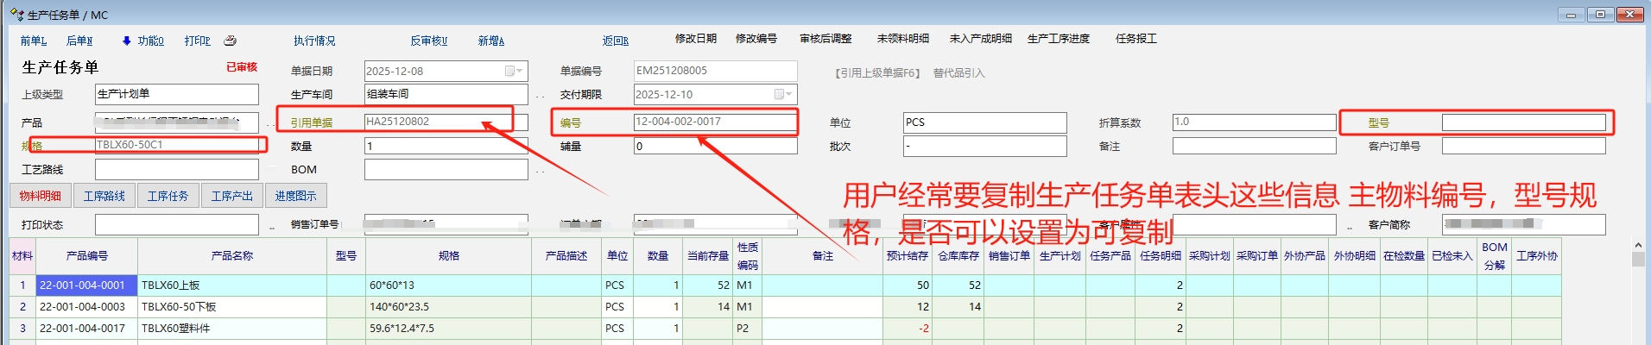This screenshot has height=345, width=1651.
Task: Click the blue down-arrow 功能 icon
Action: coord(127,41)
